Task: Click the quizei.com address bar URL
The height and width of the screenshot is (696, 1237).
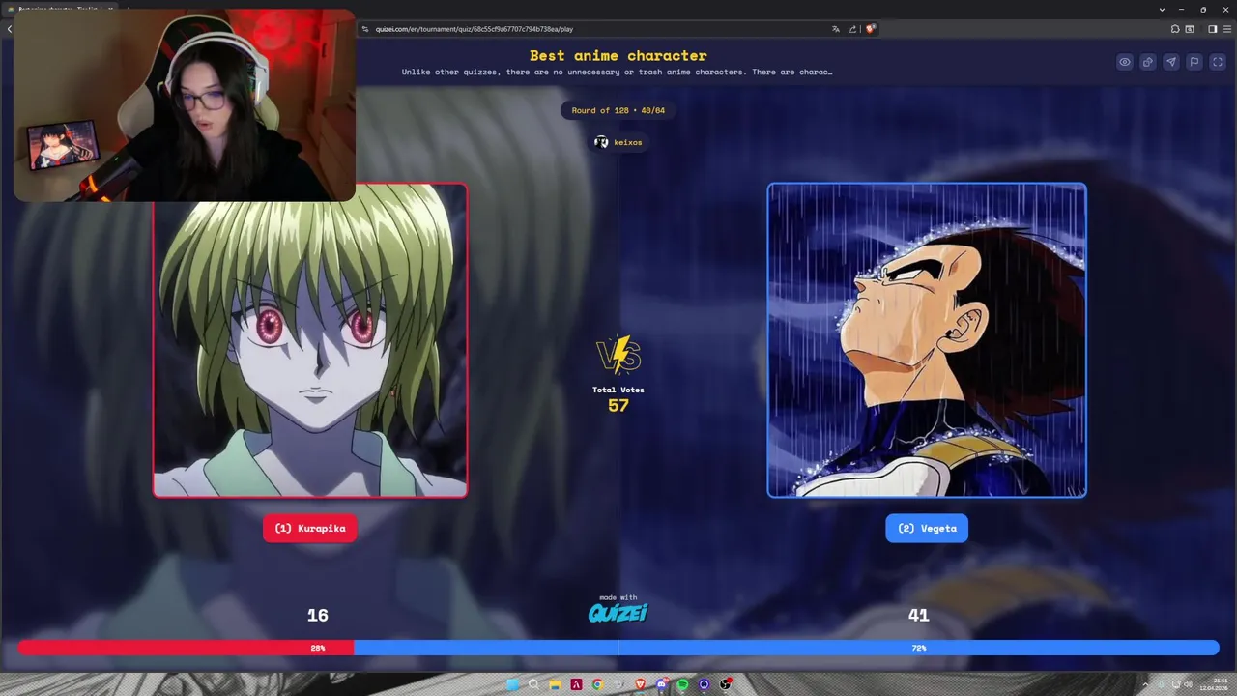Action: click(475, 29)
